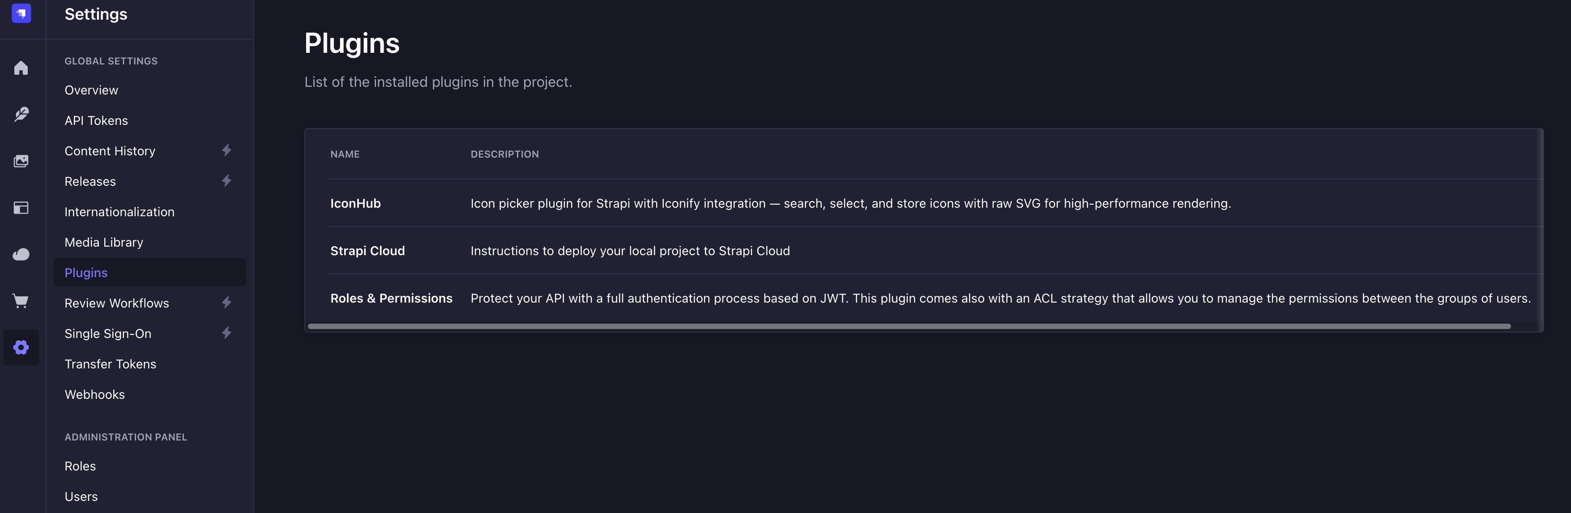Screen dimensions: 1571x513
Task: Select the Roles & Permissions plugin name
Action: [392, 298]
